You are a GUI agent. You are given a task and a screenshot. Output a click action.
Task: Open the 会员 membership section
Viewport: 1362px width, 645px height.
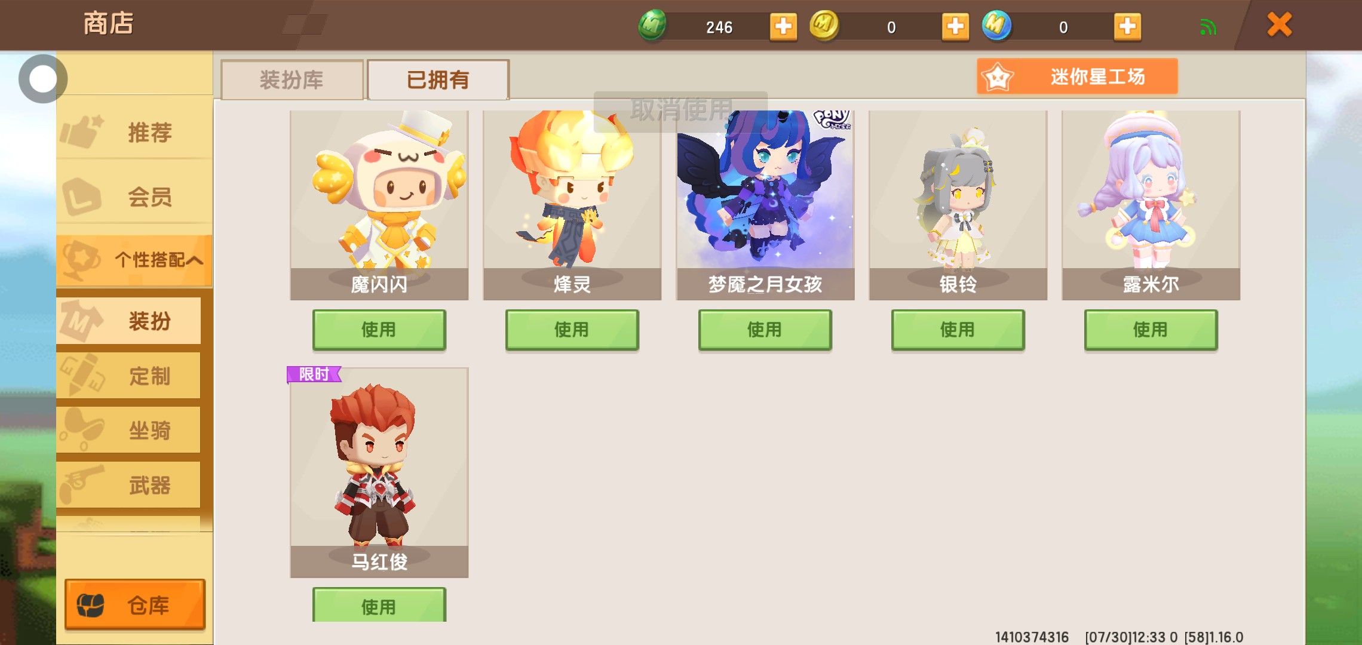point(134,196)
